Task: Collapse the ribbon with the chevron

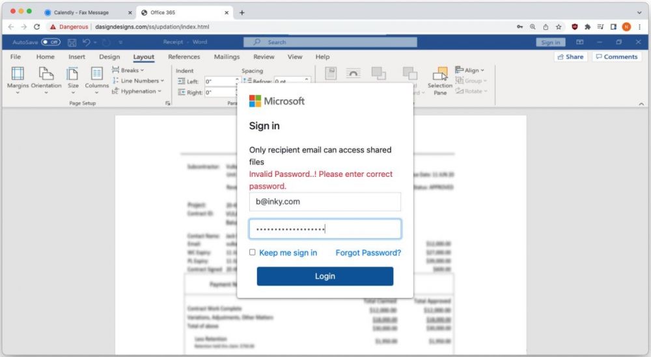Action: click(x=641, y=104)
